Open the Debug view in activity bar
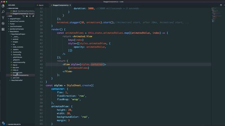Screen dimensions: 225x126 point(3,23)
